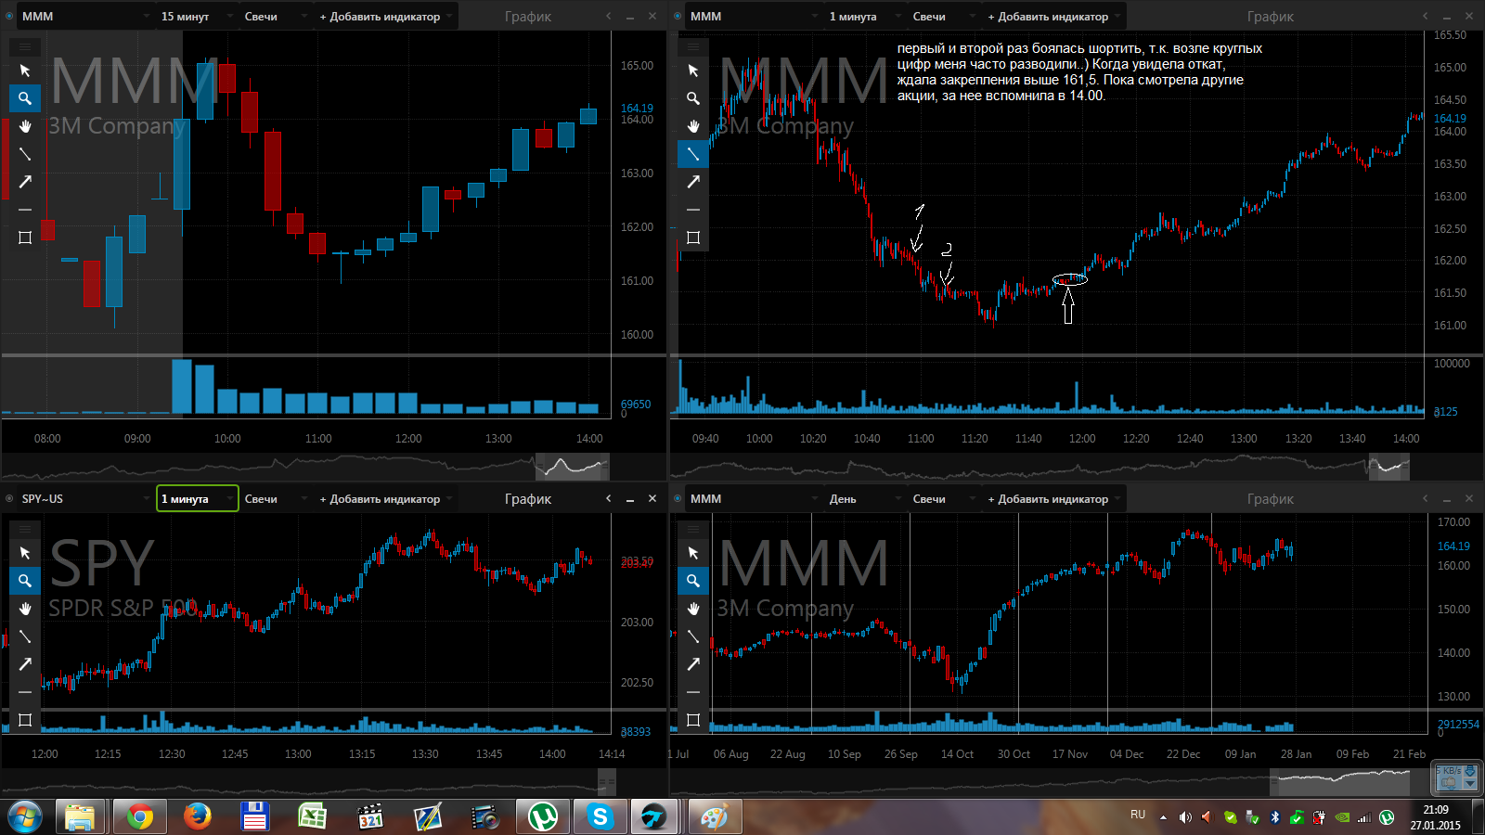Image resolution: width=1485 pixels, height=835 pixels.
Task: Select rectangle tool in daily MMM chart
Action: [x=693, y=720]
